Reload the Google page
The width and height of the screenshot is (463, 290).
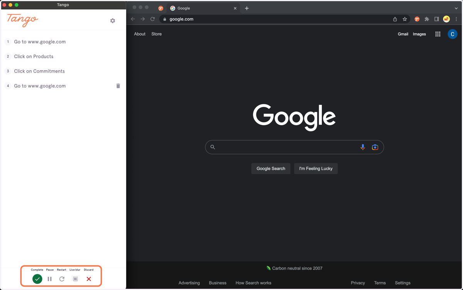(x=153, y=19)
